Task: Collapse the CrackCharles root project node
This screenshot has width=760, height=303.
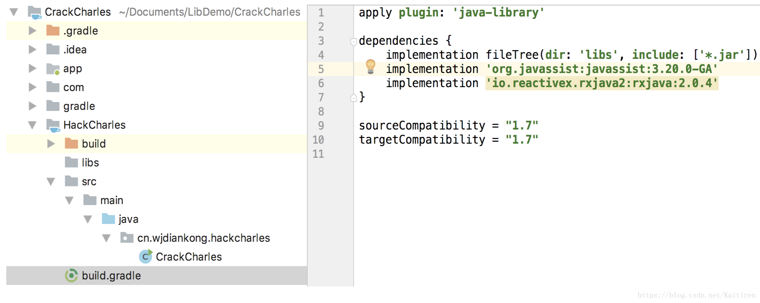Action: pos(14,12)
